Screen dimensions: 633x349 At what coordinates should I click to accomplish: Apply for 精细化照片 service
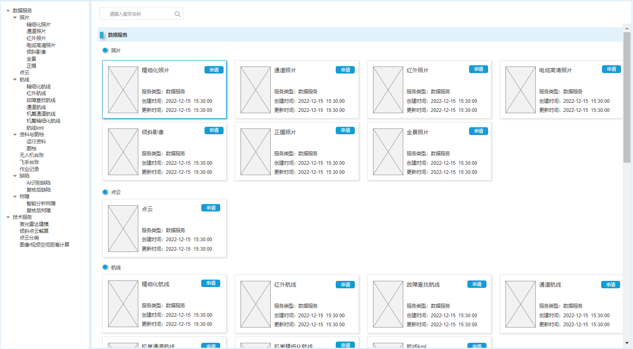tap(214, 70)
